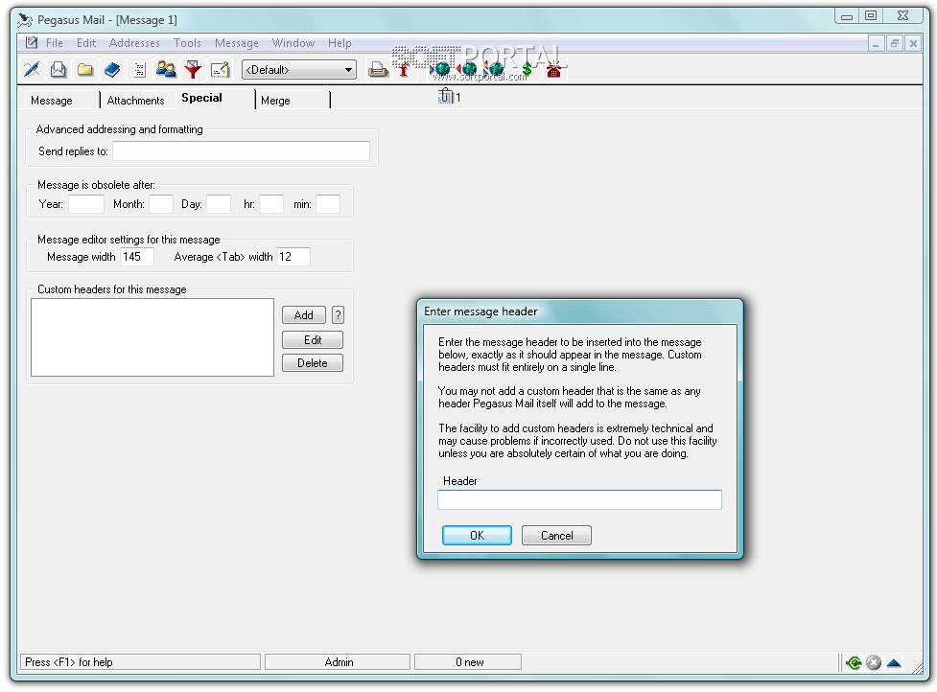
Task: Open the <Default> identity dropdown
Action: 299,70
